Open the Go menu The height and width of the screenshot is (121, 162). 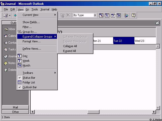(x=27, y=10)
